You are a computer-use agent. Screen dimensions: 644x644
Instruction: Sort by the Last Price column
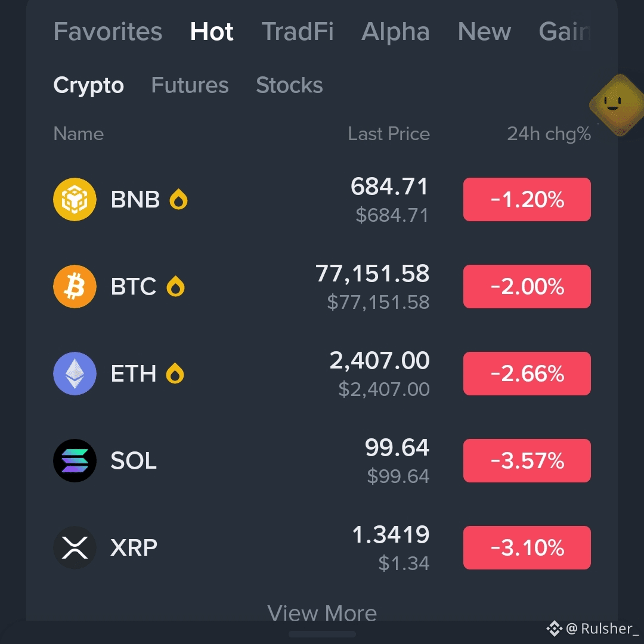(x=389, y=134)
